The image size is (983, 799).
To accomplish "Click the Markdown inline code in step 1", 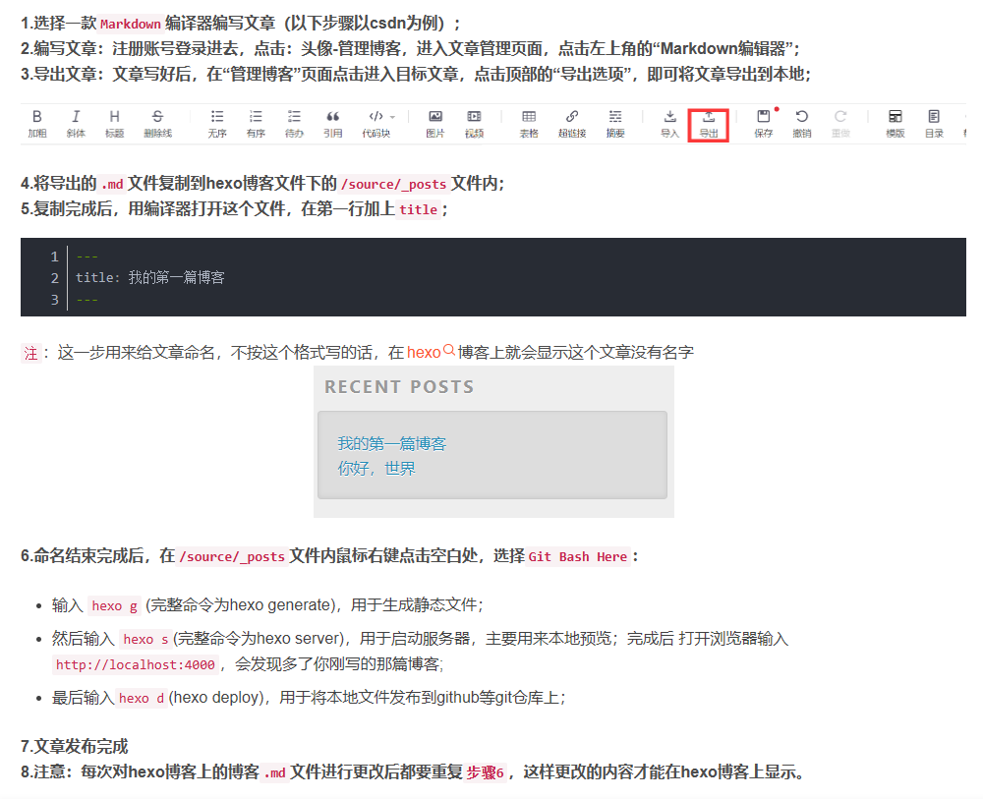I will point(131,24).
